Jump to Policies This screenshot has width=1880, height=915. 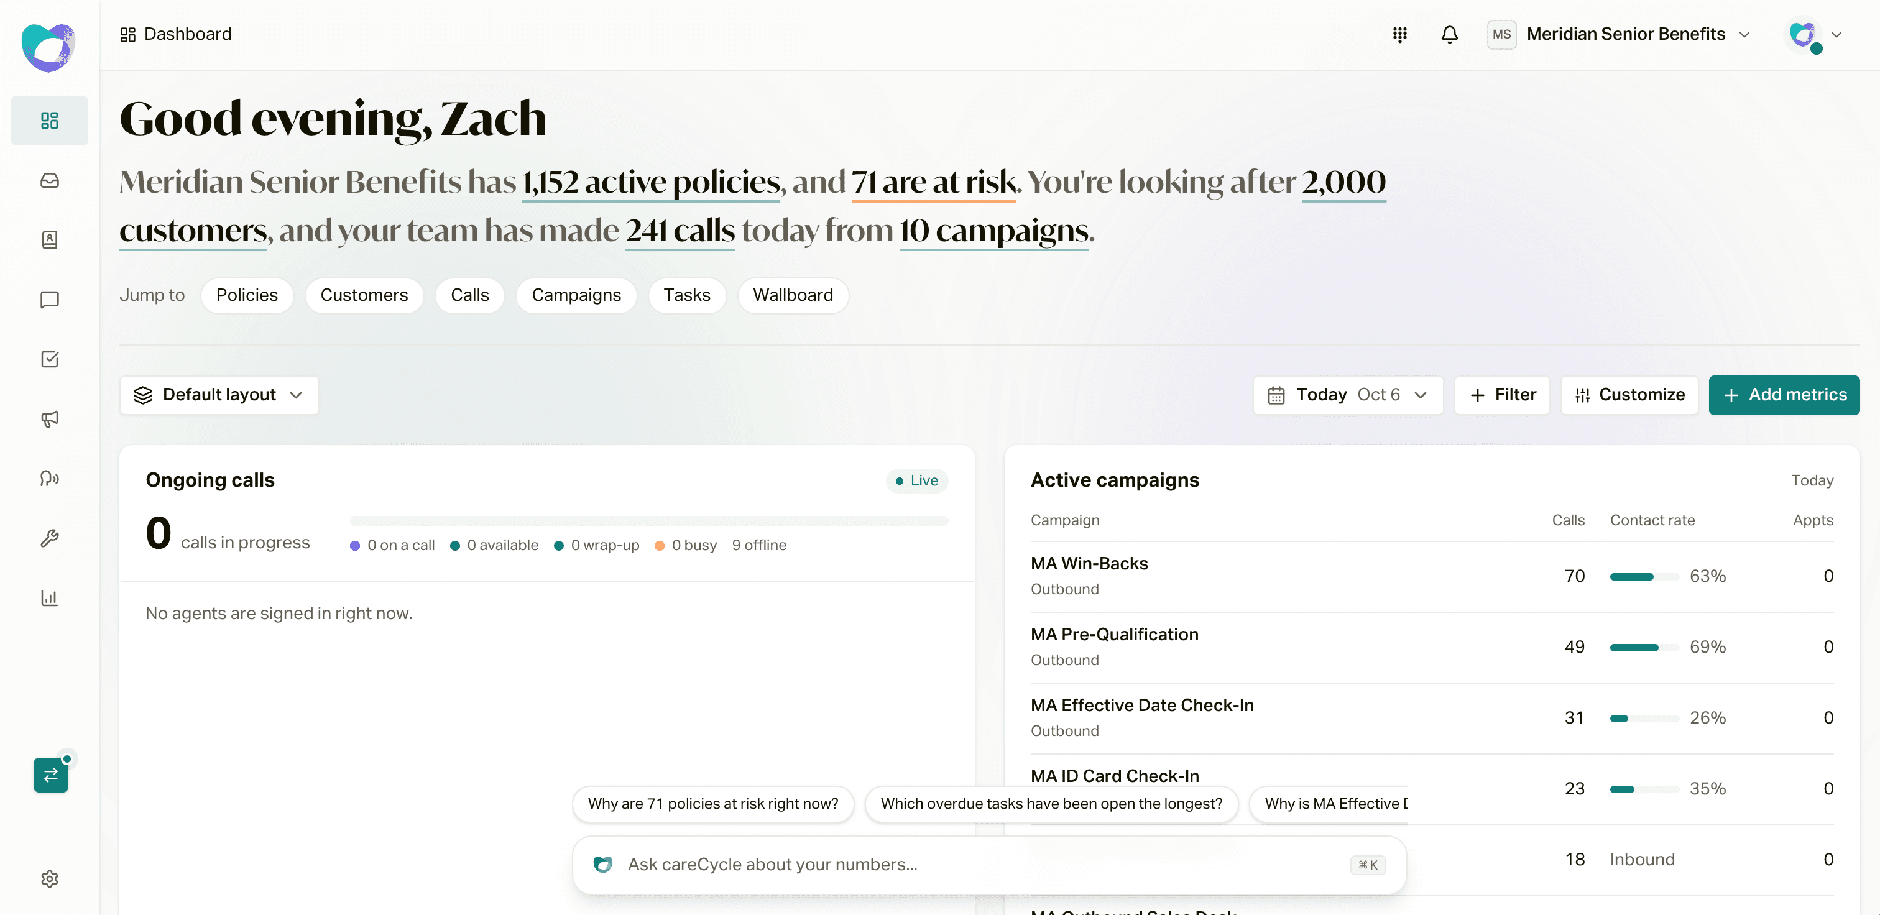tap(247, 295)
